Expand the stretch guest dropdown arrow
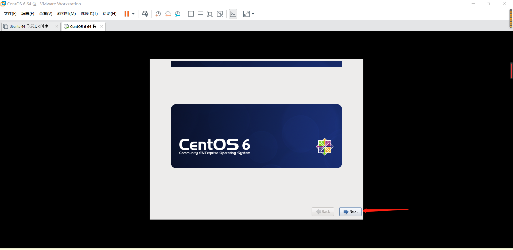Screen dimensions: 513x250 tap(253, 14)
